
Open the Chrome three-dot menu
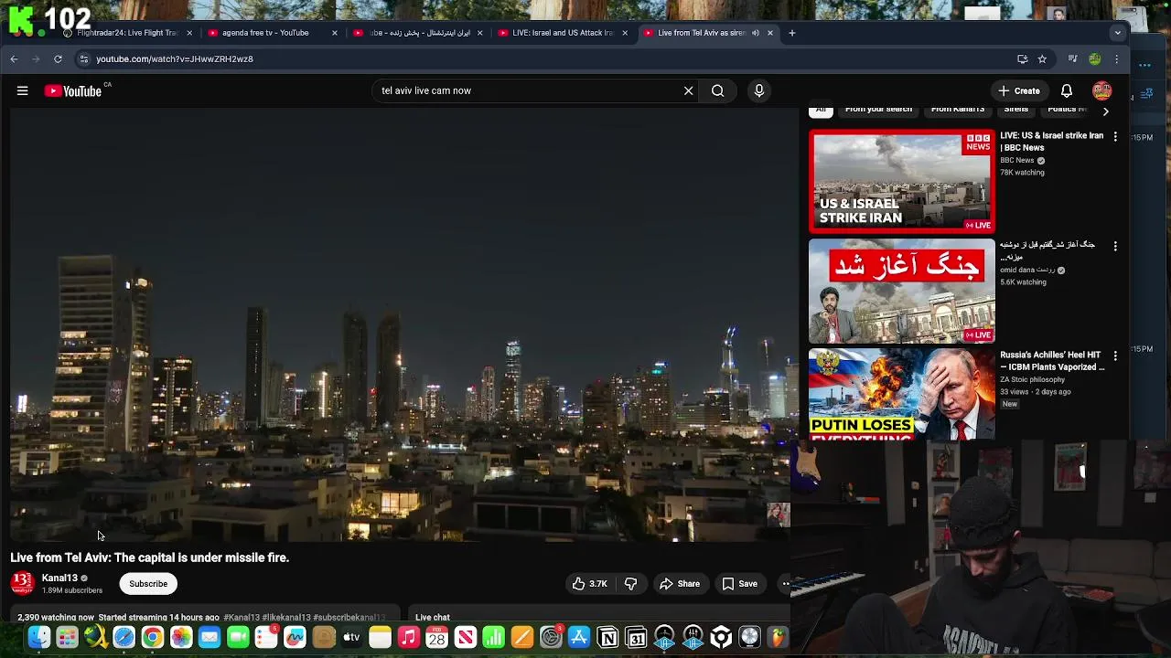1116,58
